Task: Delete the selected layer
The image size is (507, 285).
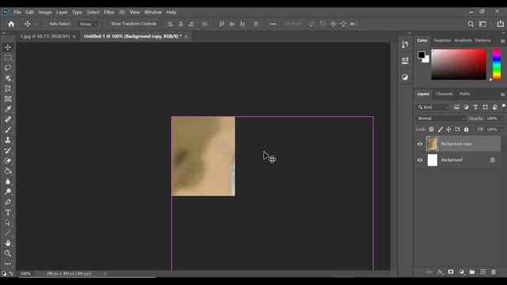Action: coord(494,272)
